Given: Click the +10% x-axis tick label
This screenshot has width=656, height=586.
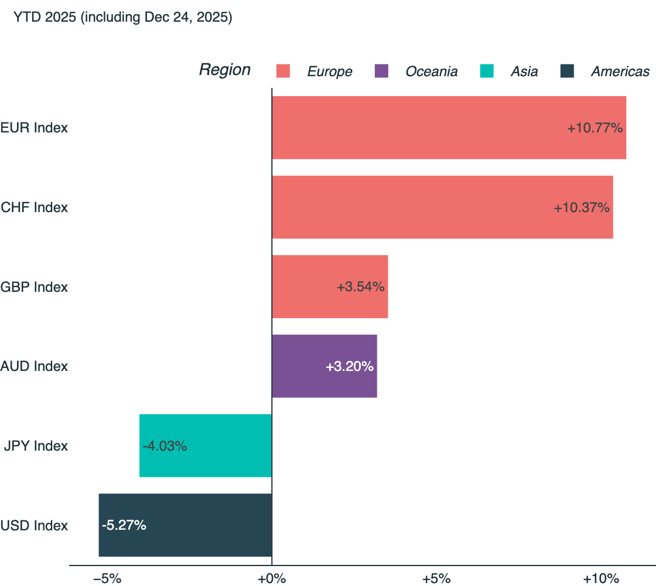Looking at the screenshot, I should pos(600,579).
